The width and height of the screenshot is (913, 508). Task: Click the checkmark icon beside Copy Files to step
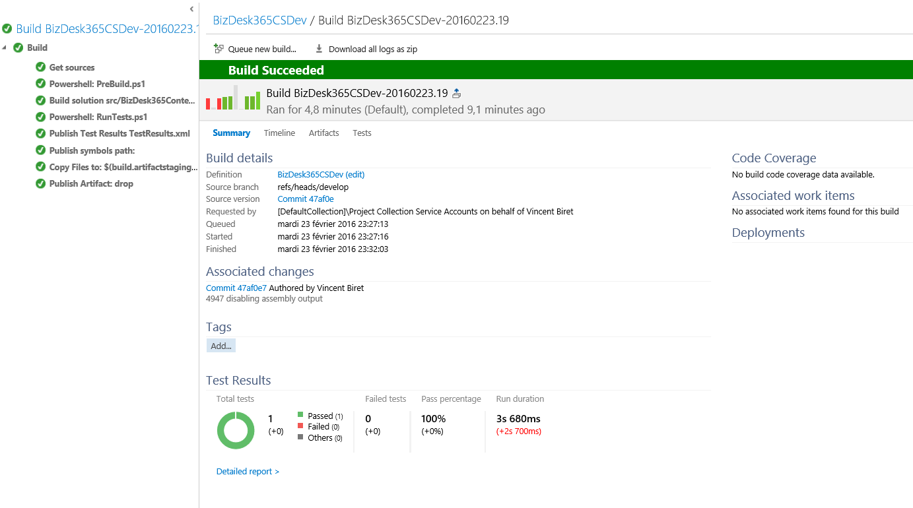40,167
